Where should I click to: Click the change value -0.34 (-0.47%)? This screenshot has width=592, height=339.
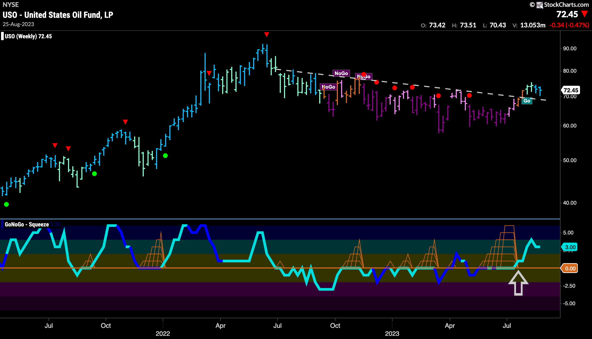[569, 25]
